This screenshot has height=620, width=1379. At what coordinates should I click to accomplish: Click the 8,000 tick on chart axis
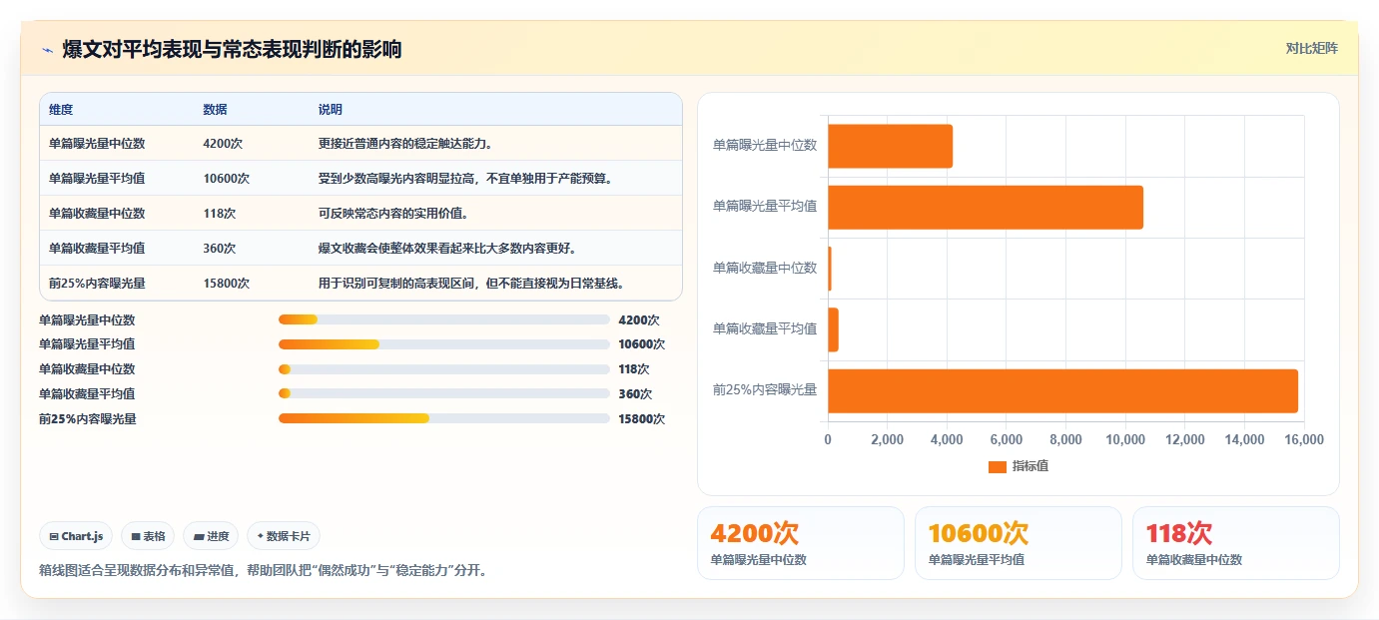pyautogui.click(x=1066, y=439)
